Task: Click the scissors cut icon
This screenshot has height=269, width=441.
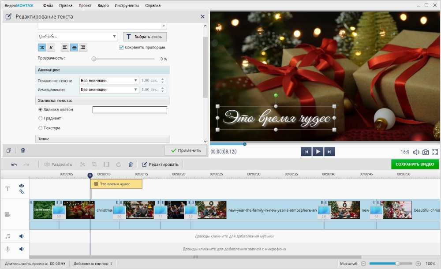Action: tap(82, 164)
